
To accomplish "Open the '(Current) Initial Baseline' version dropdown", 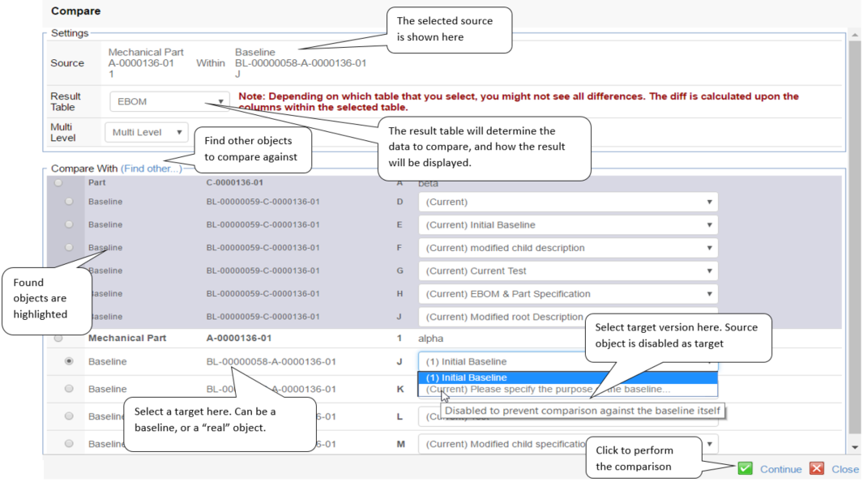I will pyautogui.click(x=567, y=225).
